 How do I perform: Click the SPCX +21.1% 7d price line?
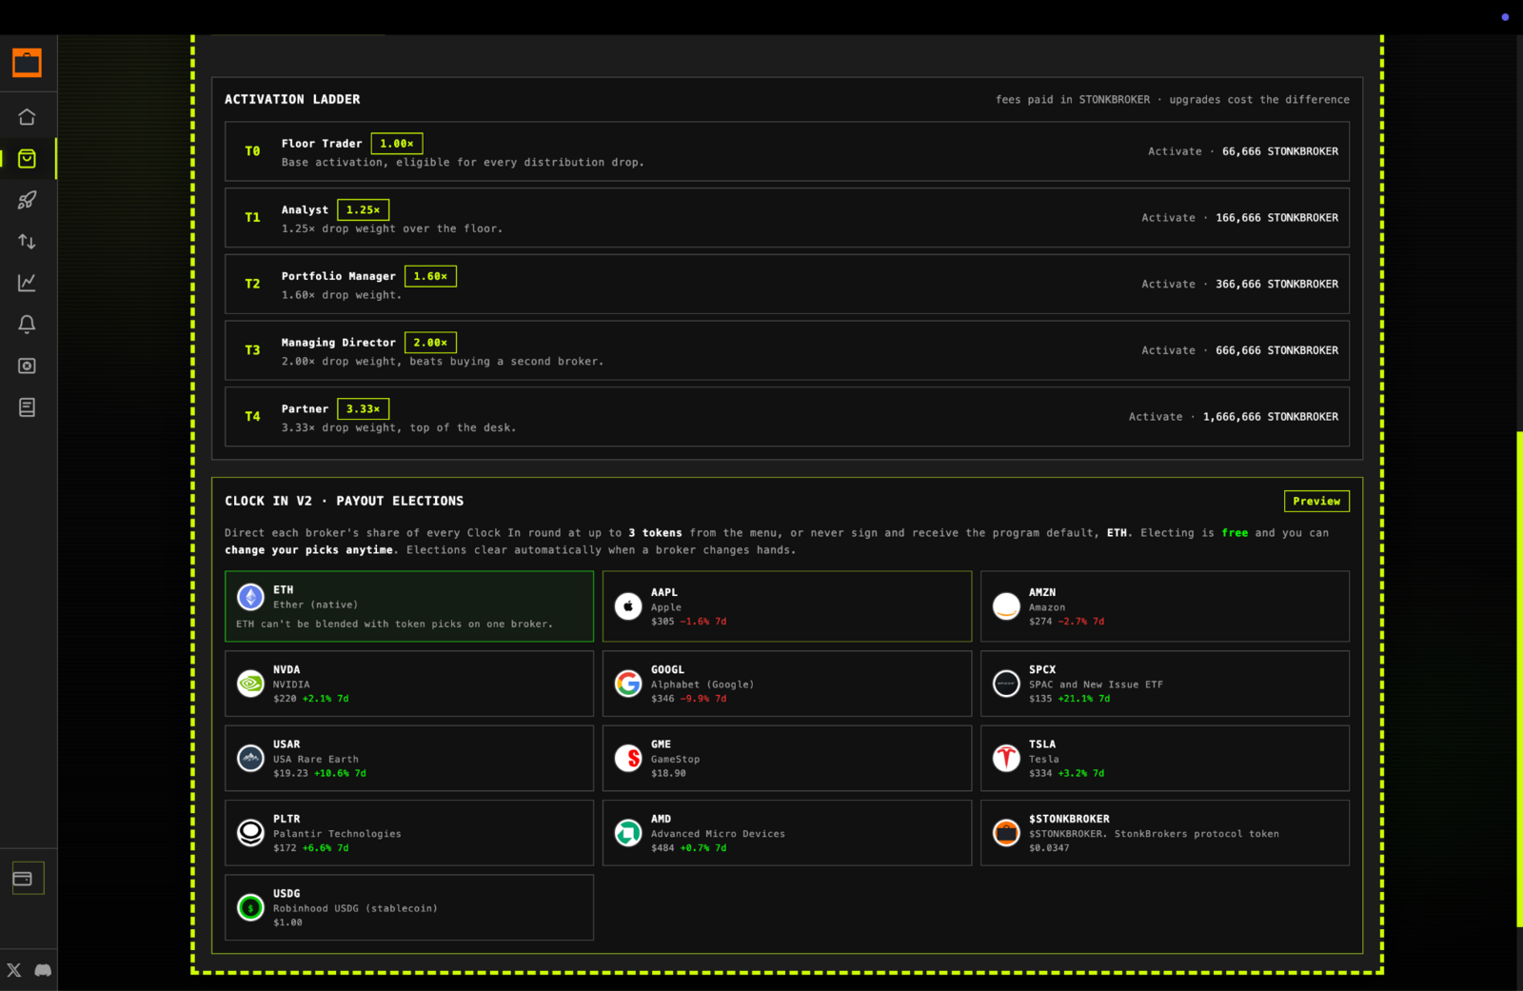(x=1069, y=699)
